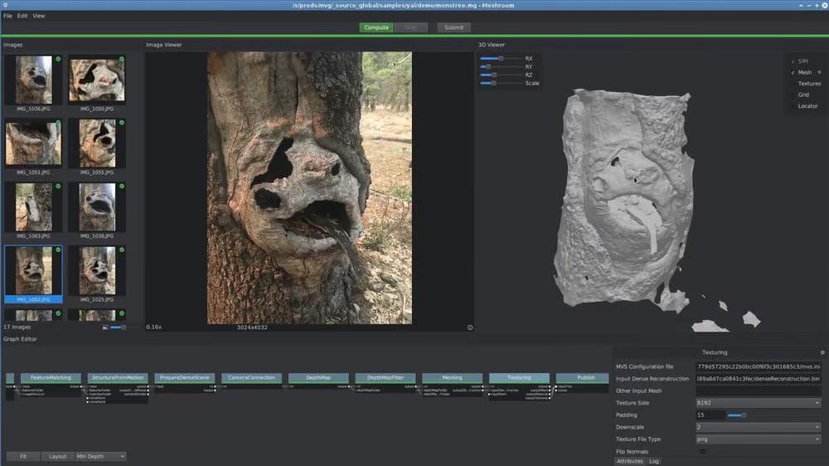Select the DepthMap node in graph
The height and width of the screenshot is (466, 829).
[x=318, y=378]
